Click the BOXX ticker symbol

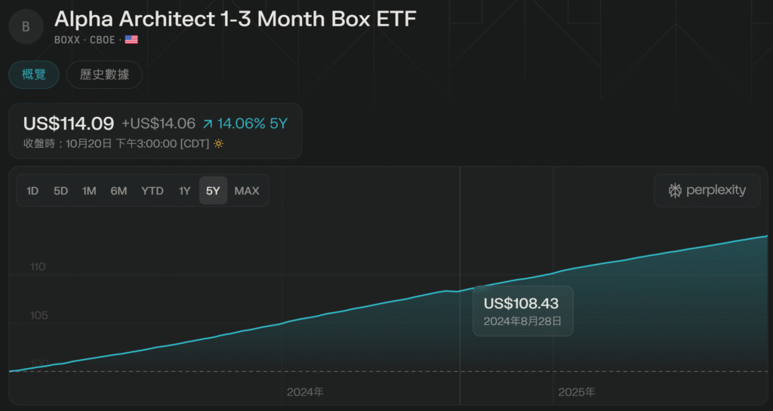point(68,40)
